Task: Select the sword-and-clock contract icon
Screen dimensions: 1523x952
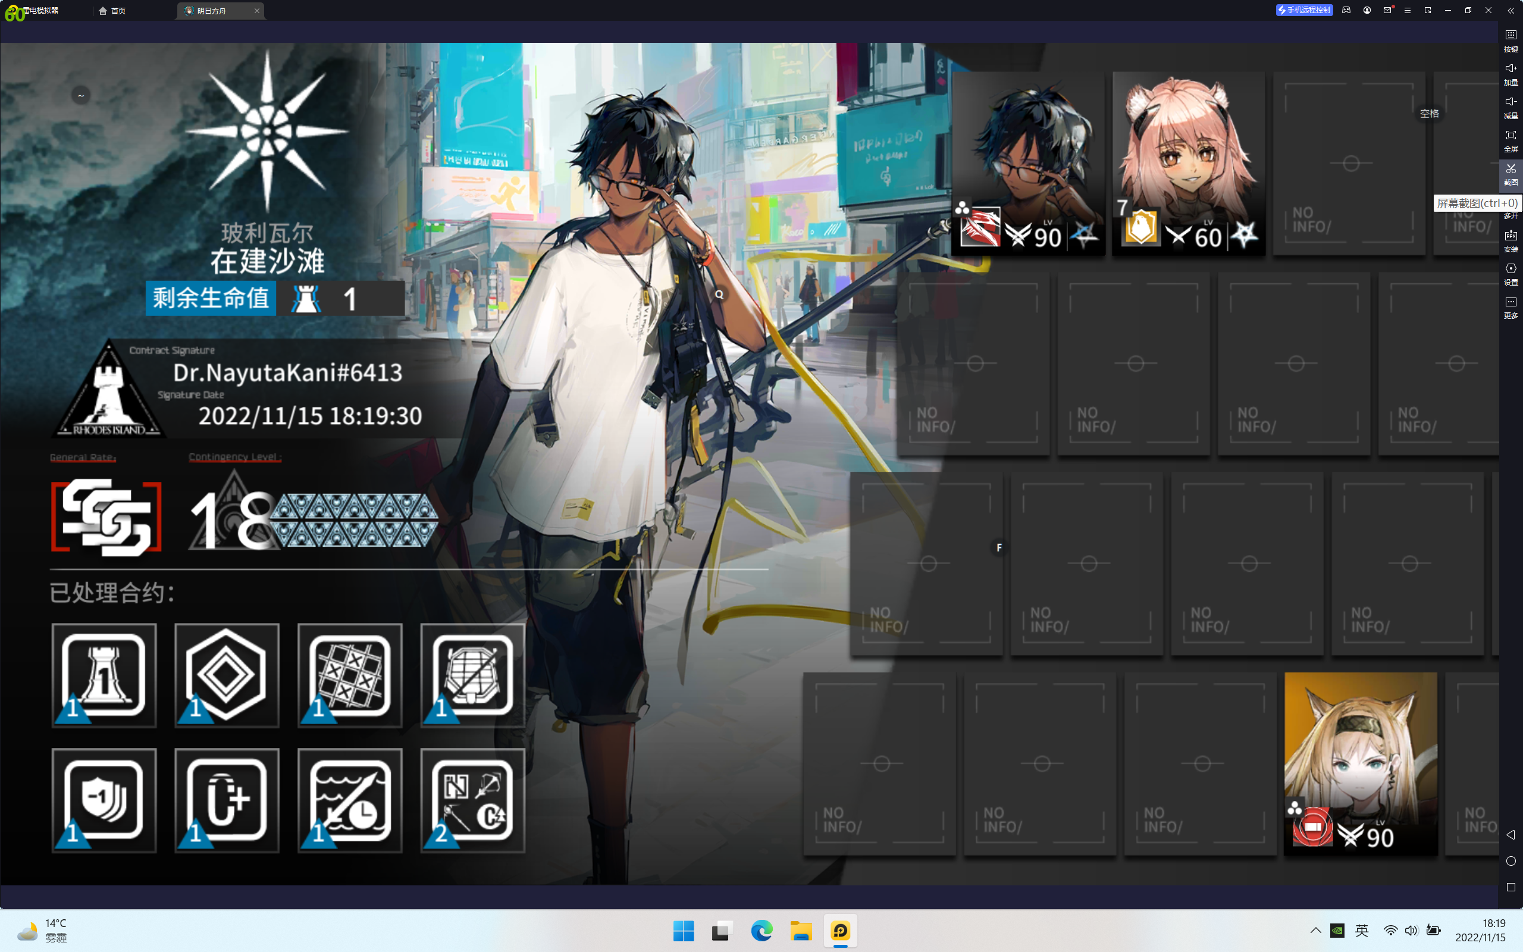Action: point(349,800)
